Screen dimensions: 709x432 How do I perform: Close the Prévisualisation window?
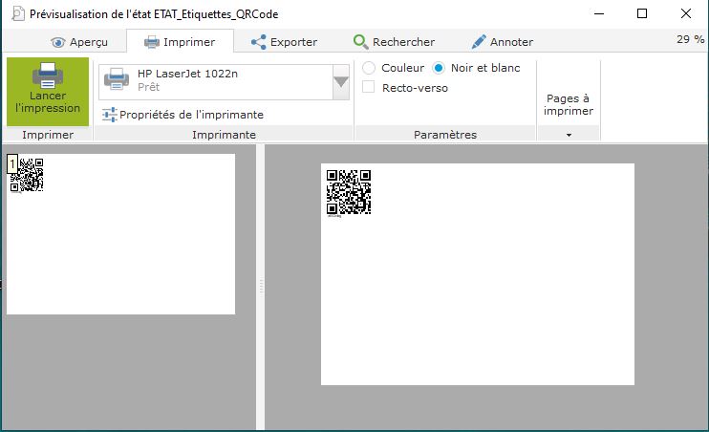tap(686, 13)
